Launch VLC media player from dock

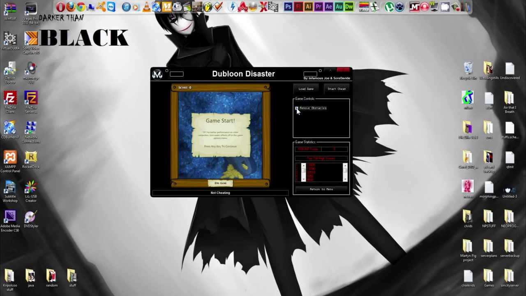click(146, 7)
